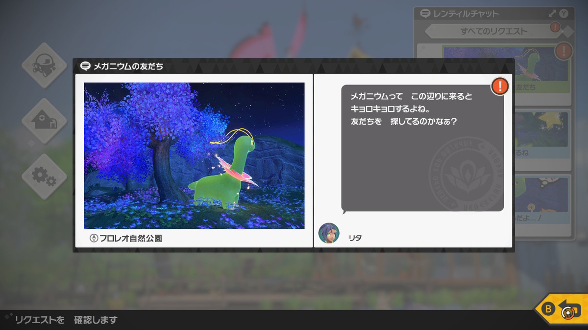Click the orange exclamation badge on the message bubble
This screenshot has width=588, height=330.
coord(500,86)
